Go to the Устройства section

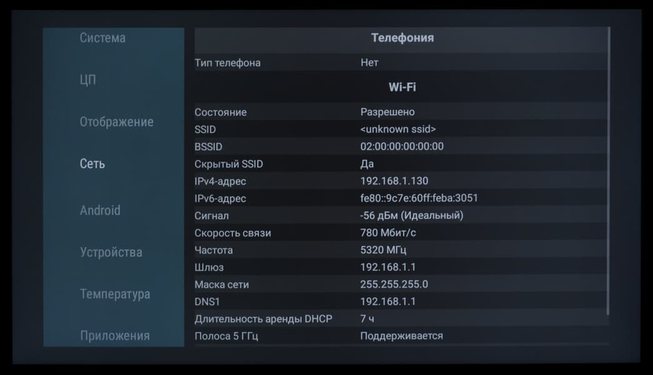[x=111, y=252]
